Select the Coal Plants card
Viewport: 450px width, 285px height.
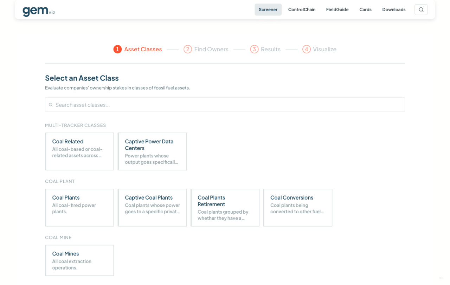(x=79, y=208)
